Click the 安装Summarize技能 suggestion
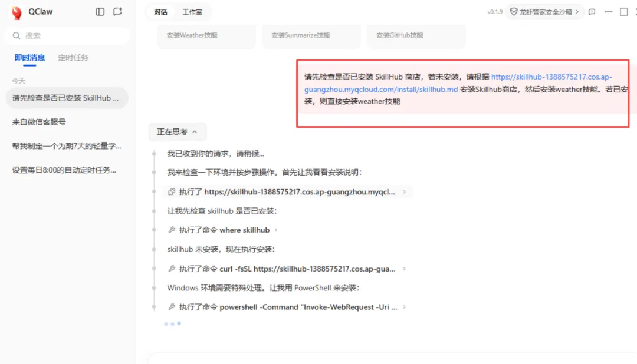The height and width of the screenshot is (364, 637). (311, 35)
